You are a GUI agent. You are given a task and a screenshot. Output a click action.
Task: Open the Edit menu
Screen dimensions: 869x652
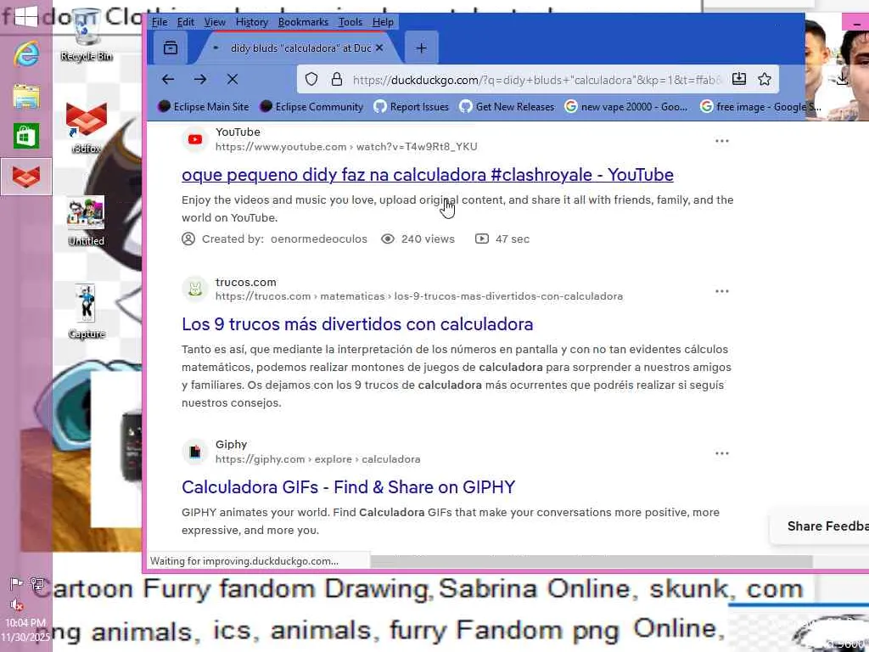[x=186, y=22]
